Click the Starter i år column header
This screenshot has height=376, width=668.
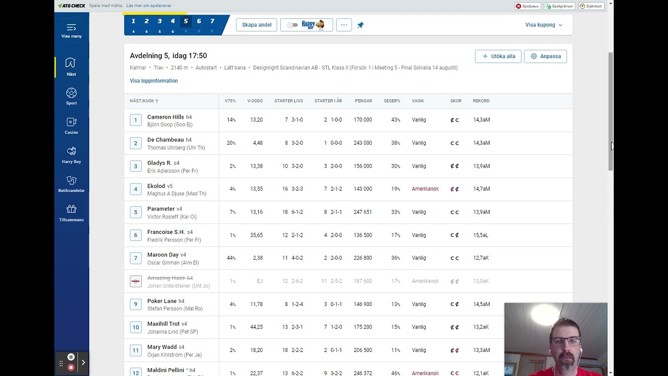tap(328, 101)
